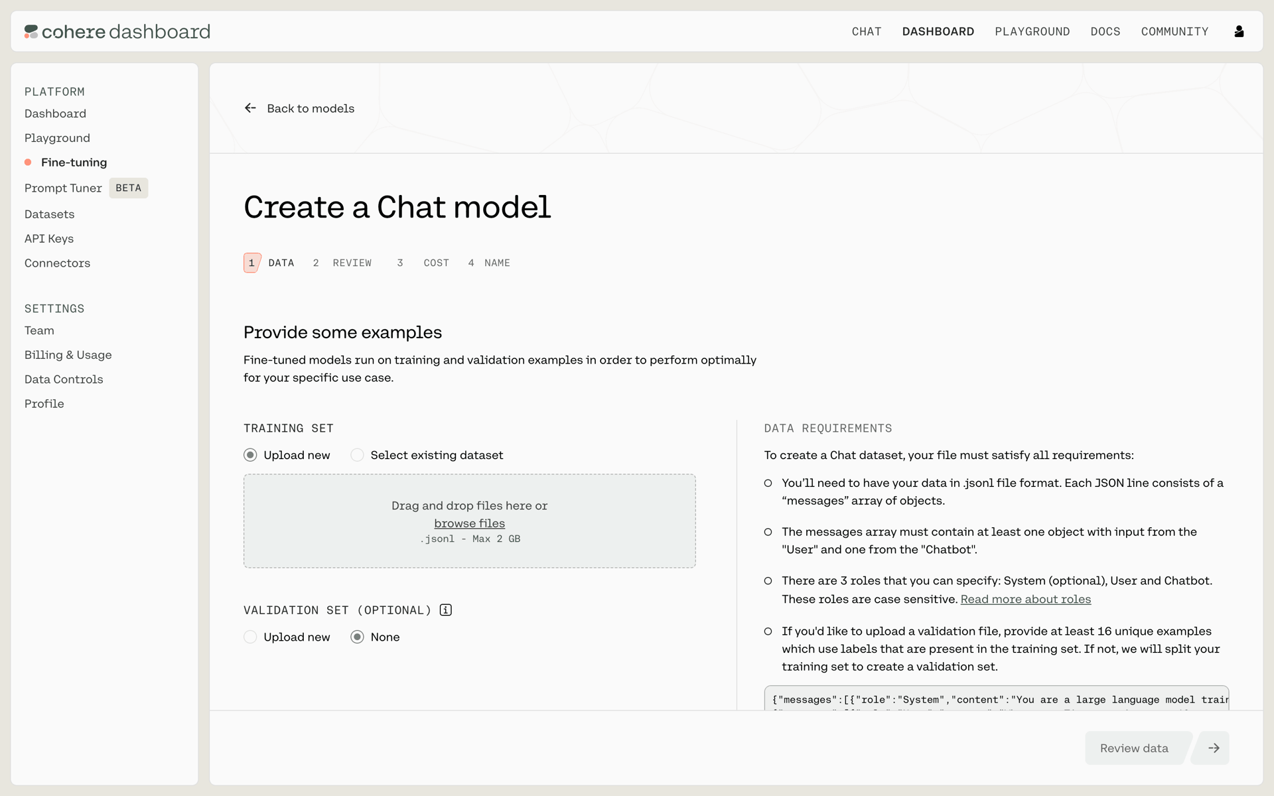This screenshot has height=796, width=1274.
Task: Select step 3 Cost
Action: pos(423,263)
